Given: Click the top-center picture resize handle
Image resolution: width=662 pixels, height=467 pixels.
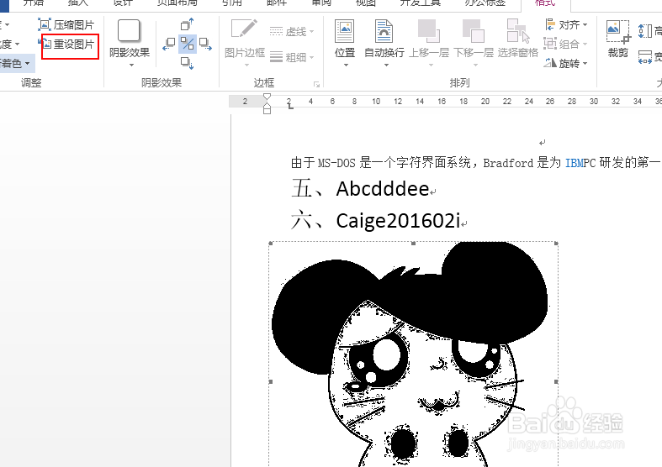Looking at the screenshot, I should 413,244.
